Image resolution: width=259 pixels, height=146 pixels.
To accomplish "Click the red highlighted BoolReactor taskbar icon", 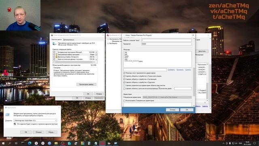I will (x=102, y=143).
